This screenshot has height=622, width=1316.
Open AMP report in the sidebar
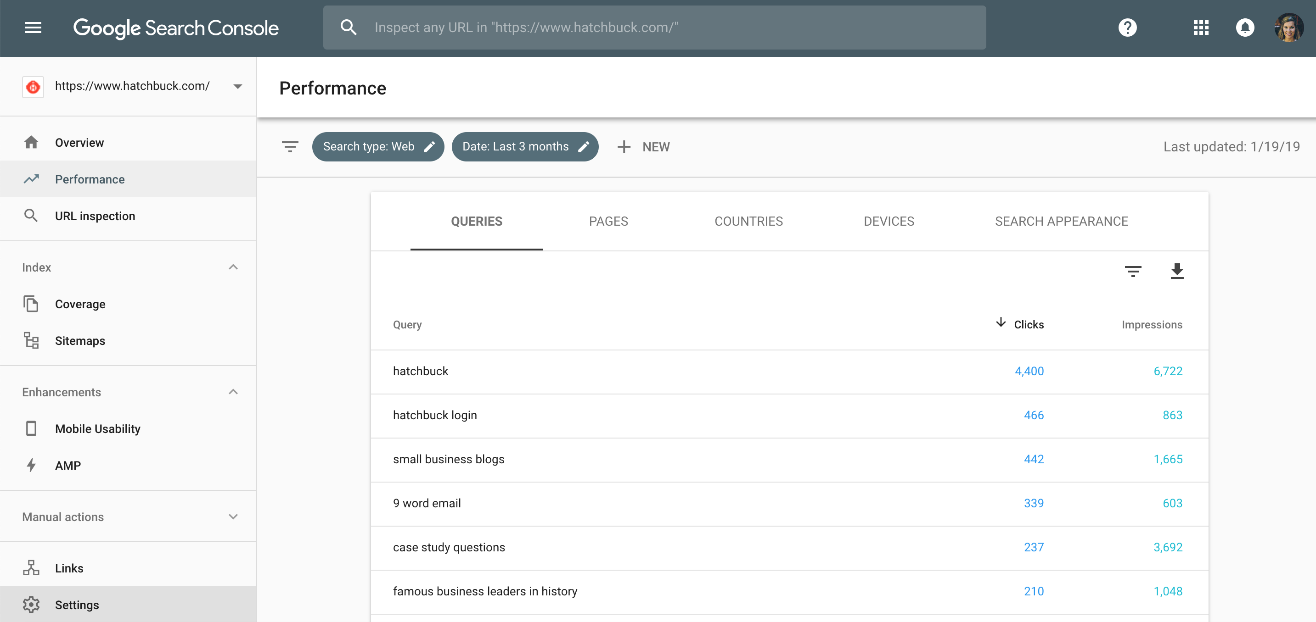(128, 465)
